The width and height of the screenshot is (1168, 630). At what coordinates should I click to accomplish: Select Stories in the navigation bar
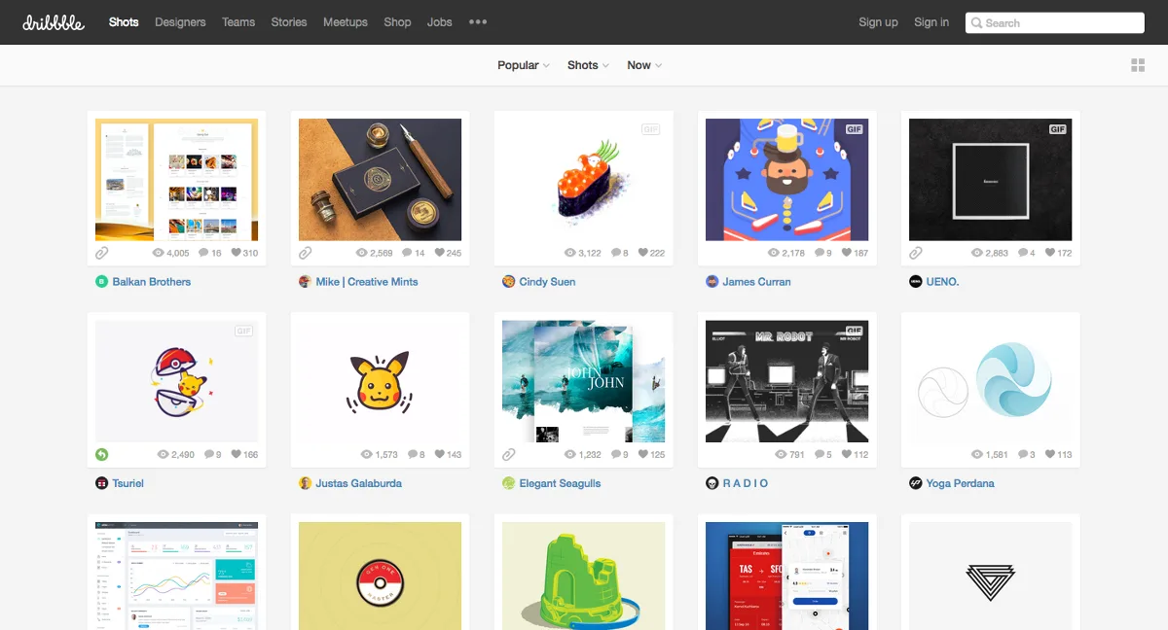[289, 21]
